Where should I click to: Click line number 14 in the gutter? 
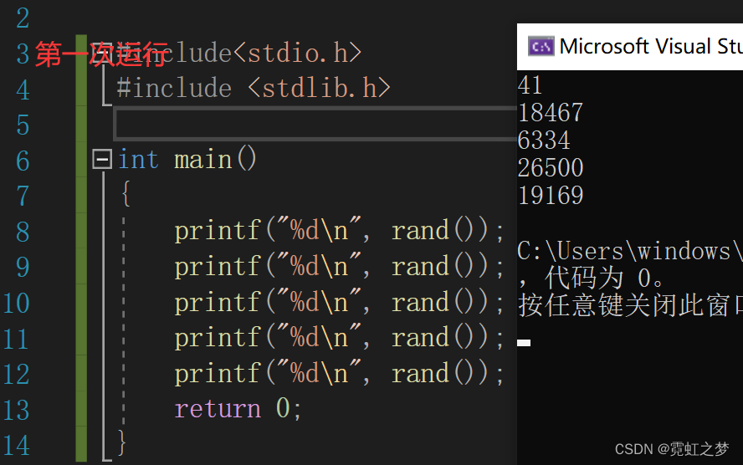pos(17,446)
